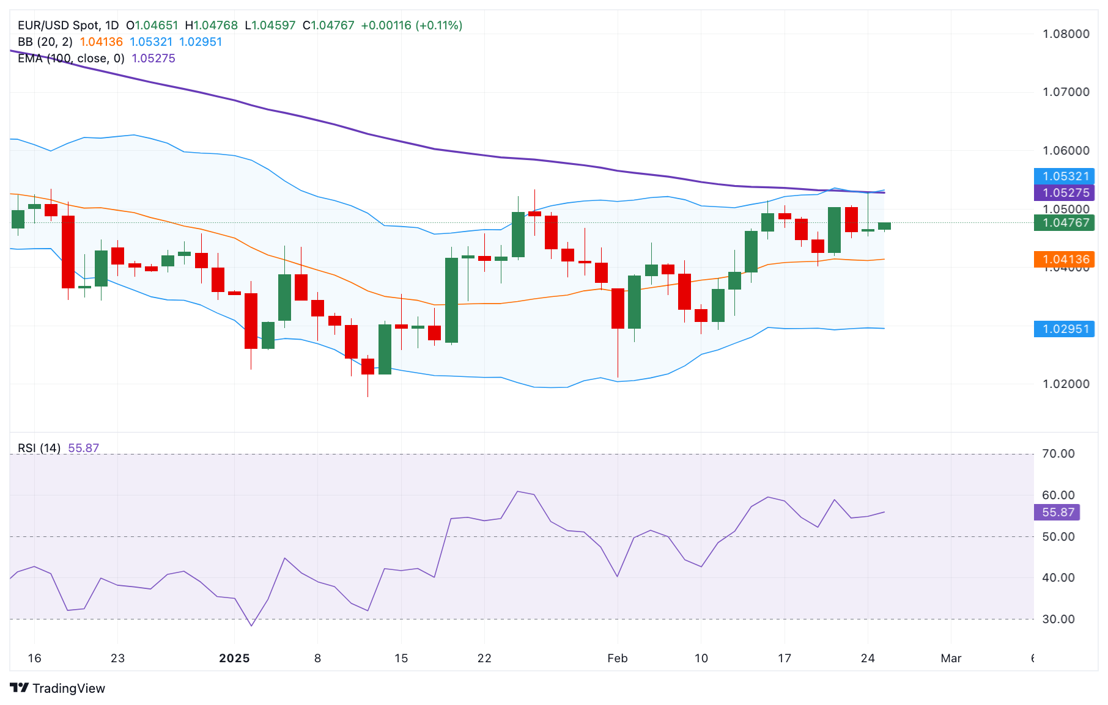The width and height of the screenshot is (1108, 705).
Task: Click the 2025 year label on time axis
Action: click(234, 658)
